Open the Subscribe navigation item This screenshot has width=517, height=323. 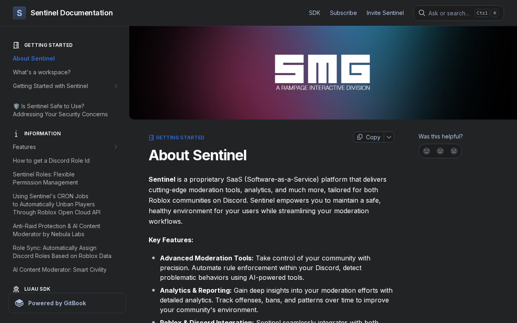[x=343, y=13]
